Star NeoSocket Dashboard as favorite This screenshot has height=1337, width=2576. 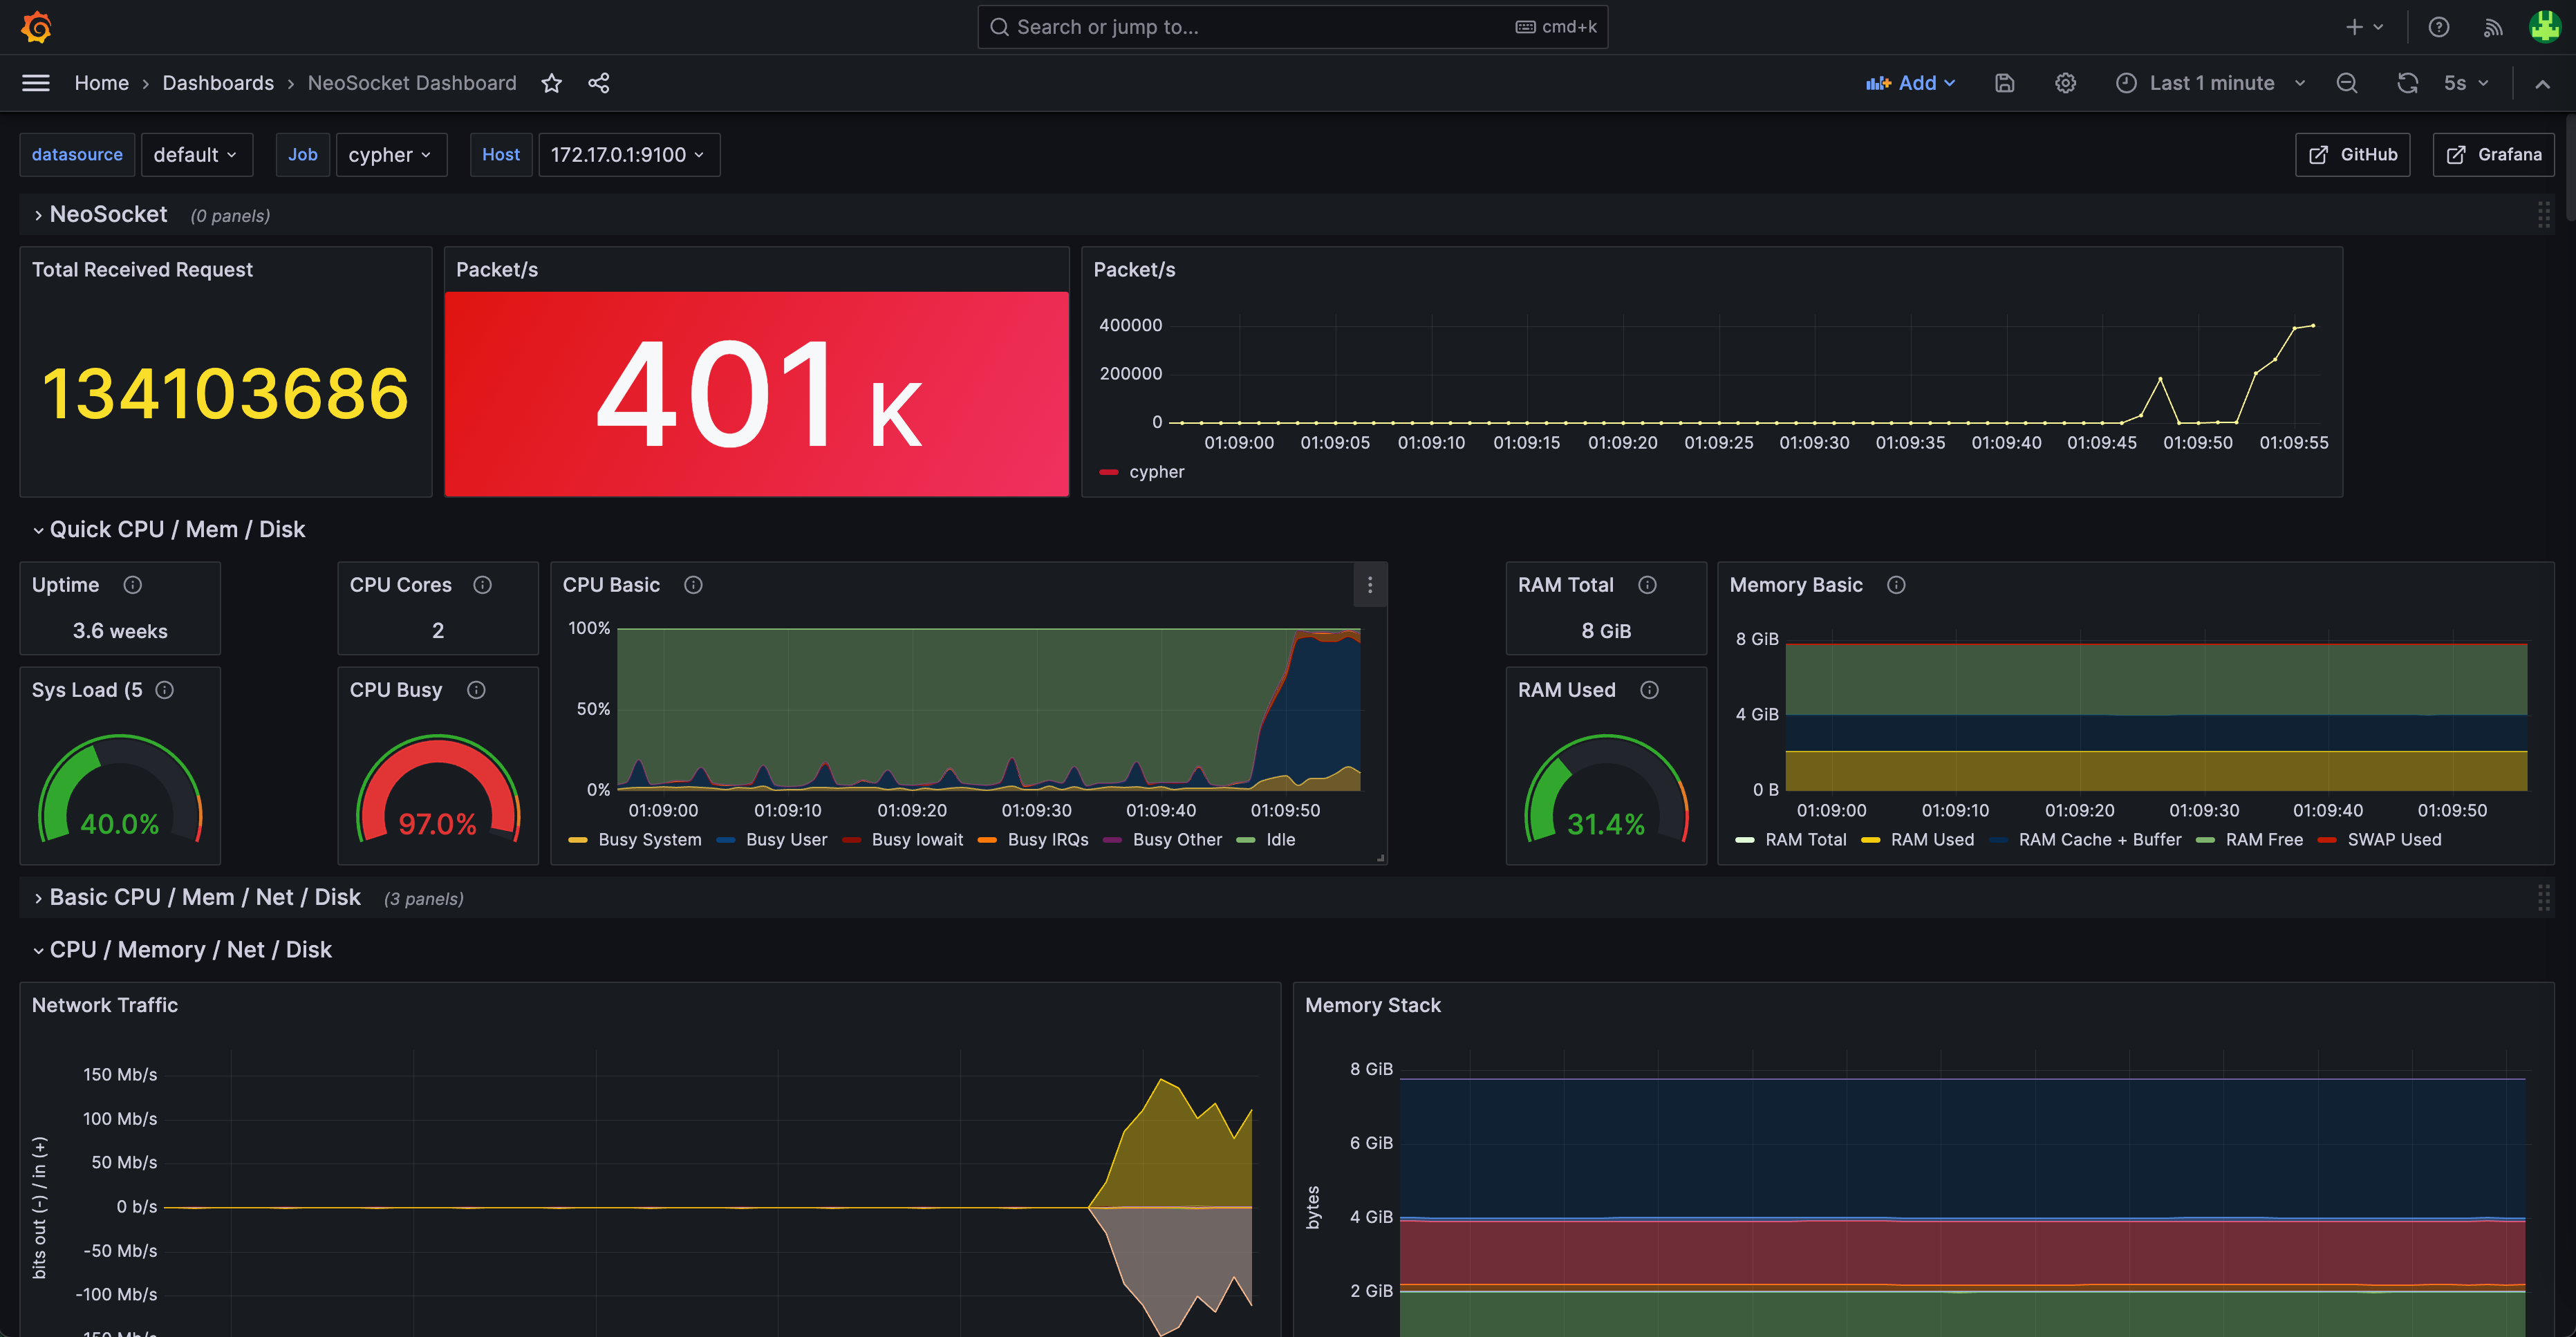(x=551, y=83)
